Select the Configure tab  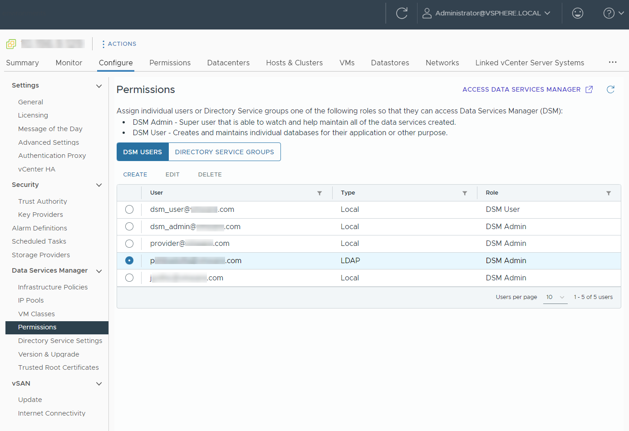pos(116,63)
